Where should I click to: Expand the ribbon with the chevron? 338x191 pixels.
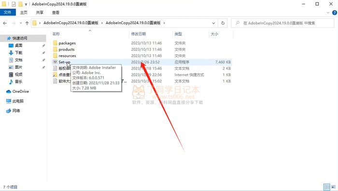coord(328,13)
